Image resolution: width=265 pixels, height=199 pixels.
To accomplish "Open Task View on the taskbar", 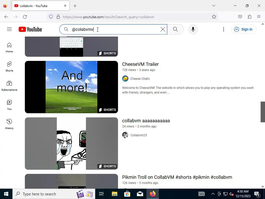I will tap(101, 194).
